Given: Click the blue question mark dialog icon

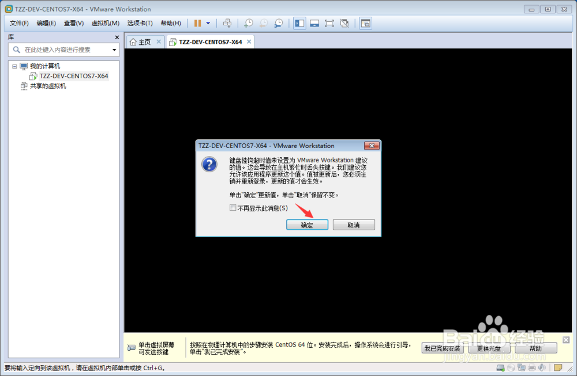Looking at the screenshot, I should point(209,165).
